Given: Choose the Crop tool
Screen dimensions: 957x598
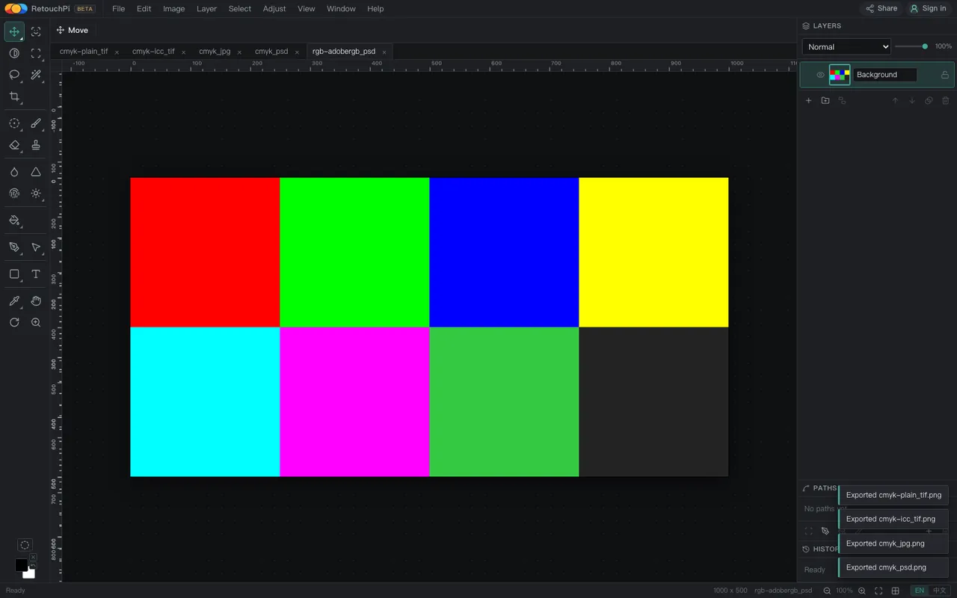Looking at the screenshot, I should (14, 96).
